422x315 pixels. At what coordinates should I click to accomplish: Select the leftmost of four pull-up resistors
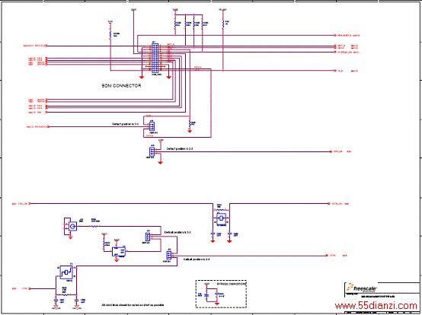pos(175,24)
